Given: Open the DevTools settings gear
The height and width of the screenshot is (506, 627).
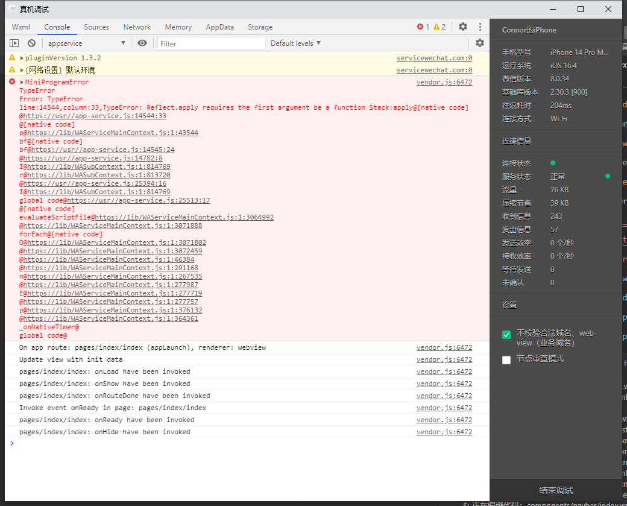Looking at the screenshot, I should click(x=462, y=27).
